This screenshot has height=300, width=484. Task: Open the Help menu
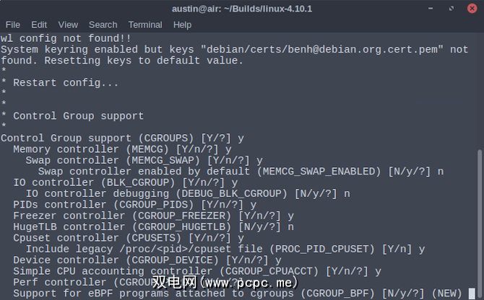[182, 25]
